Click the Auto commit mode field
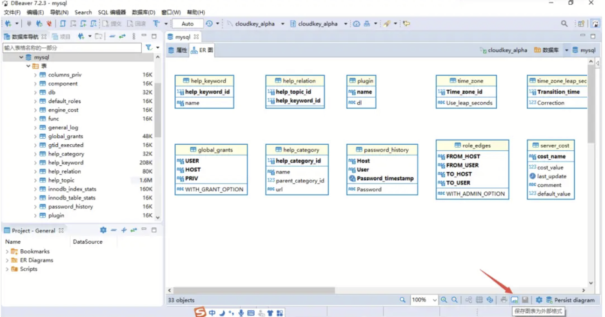 click(x=187, y=24)
